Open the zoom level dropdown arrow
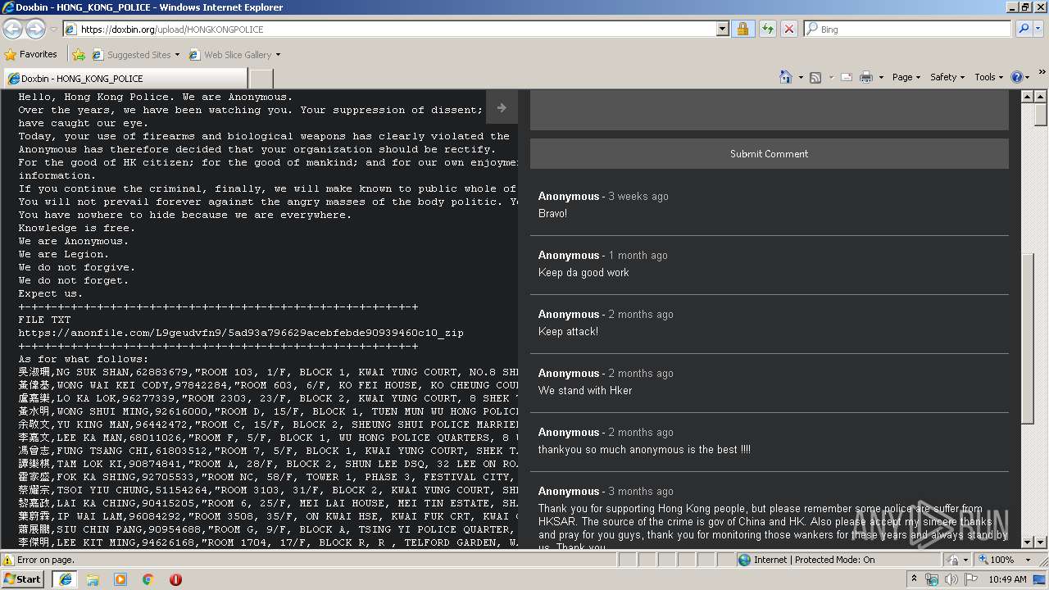The height and width of the screenshot is (590, 1049). click(x=1028, y=560)
